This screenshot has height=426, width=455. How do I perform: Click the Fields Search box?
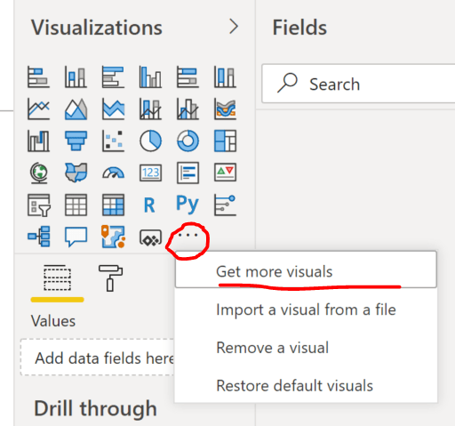[x=358, y=84]
